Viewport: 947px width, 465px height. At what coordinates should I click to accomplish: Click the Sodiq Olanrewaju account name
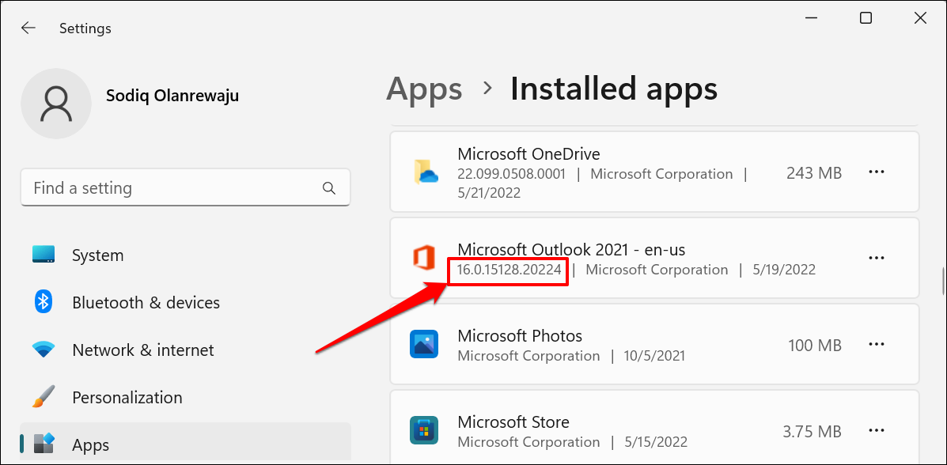pyautogui.click(x=172, y=96)
